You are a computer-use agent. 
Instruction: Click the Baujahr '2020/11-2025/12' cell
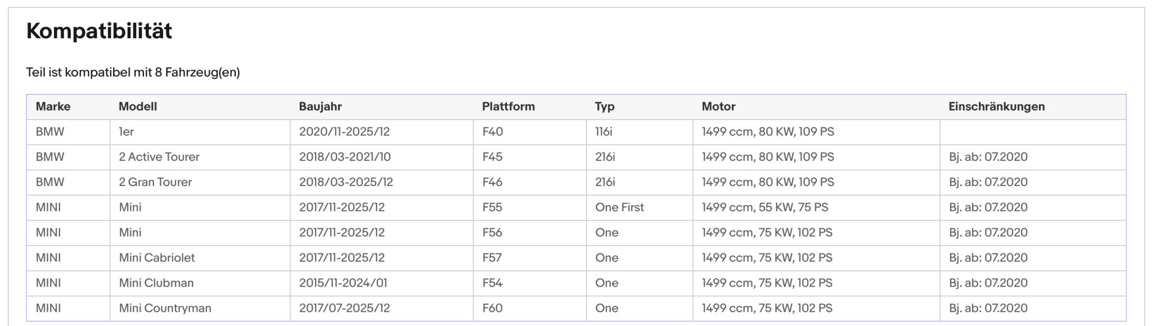381,132
